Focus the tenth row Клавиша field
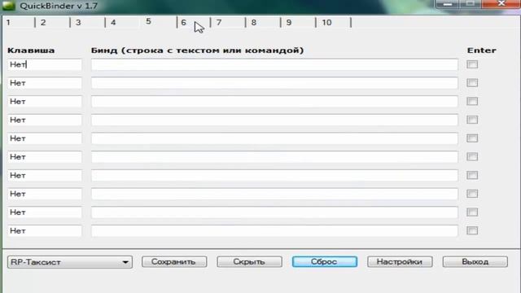Image resolution: width=521 pixels, height=293 pixels. pyautogui.click(x=45, y=230)
